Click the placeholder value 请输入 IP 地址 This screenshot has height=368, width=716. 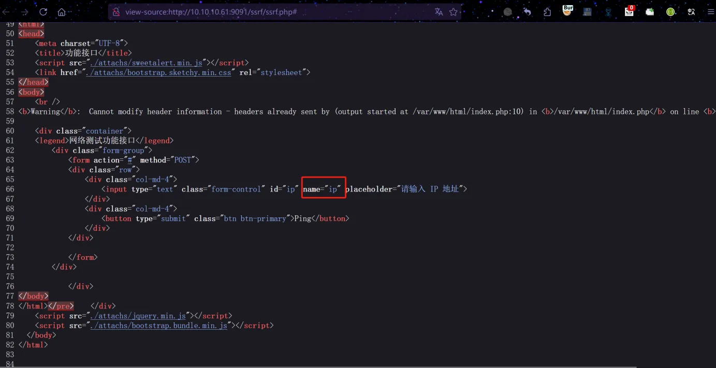tap(430, 189)
